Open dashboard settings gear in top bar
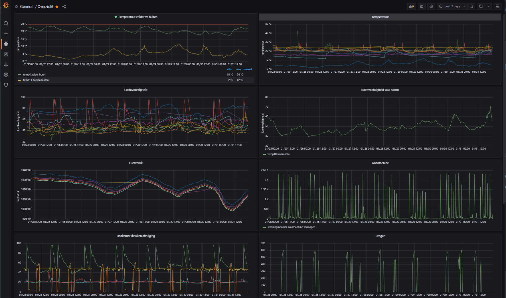The width and height of the screenshot is (506, 298). (x=431, y=6)
